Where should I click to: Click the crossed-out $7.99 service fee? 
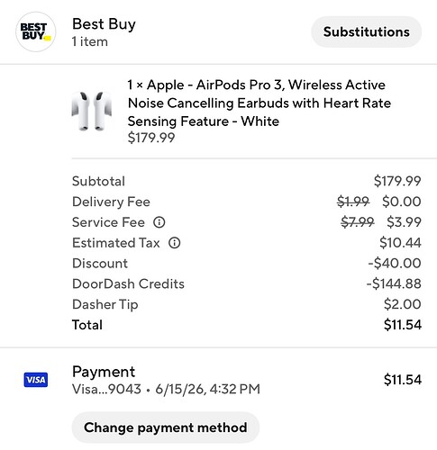coord(358,222)
